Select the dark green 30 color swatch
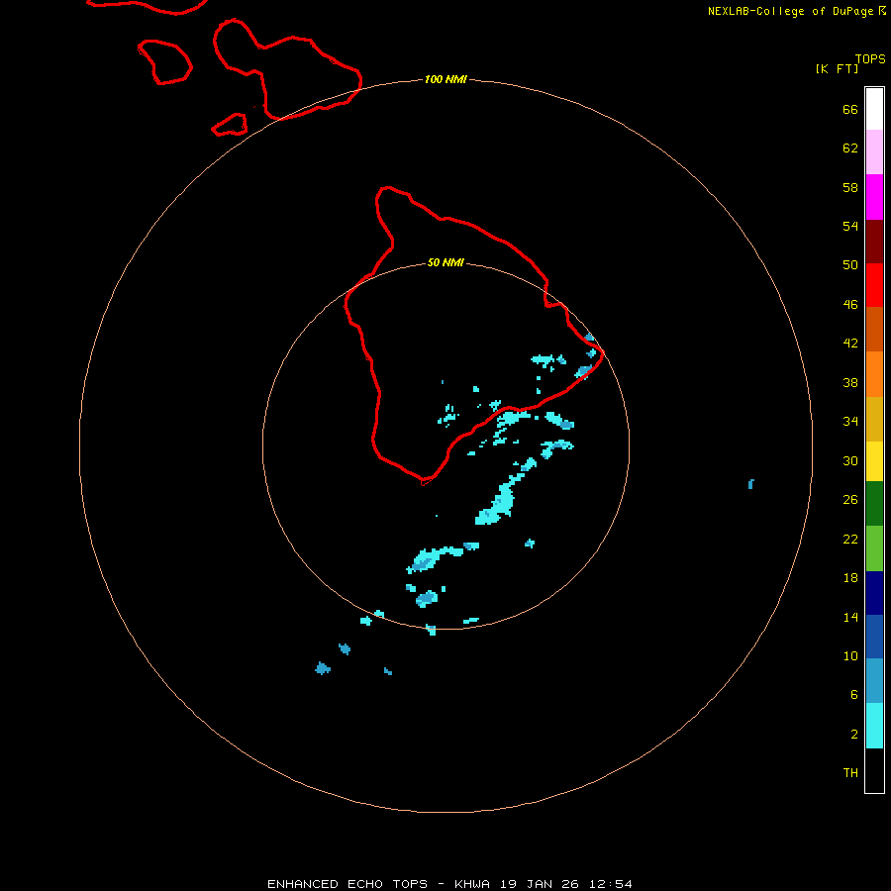This screenshot has width=891, height=891. 874,504
